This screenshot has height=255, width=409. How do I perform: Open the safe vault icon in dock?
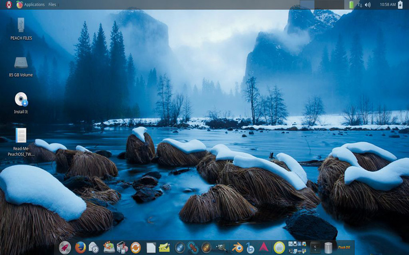[x=315, y=248]
